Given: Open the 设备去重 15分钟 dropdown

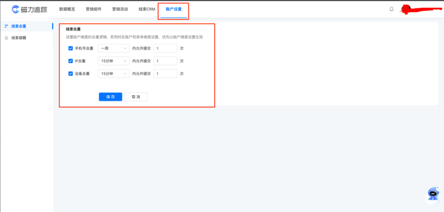Looking at the screenshot, I should click(114, 74).
